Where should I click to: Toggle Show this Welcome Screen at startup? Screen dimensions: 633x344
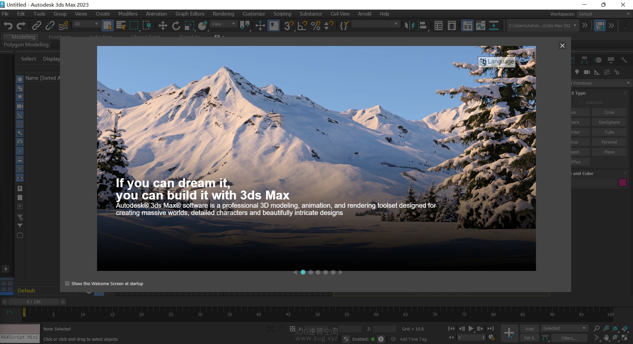67,283
